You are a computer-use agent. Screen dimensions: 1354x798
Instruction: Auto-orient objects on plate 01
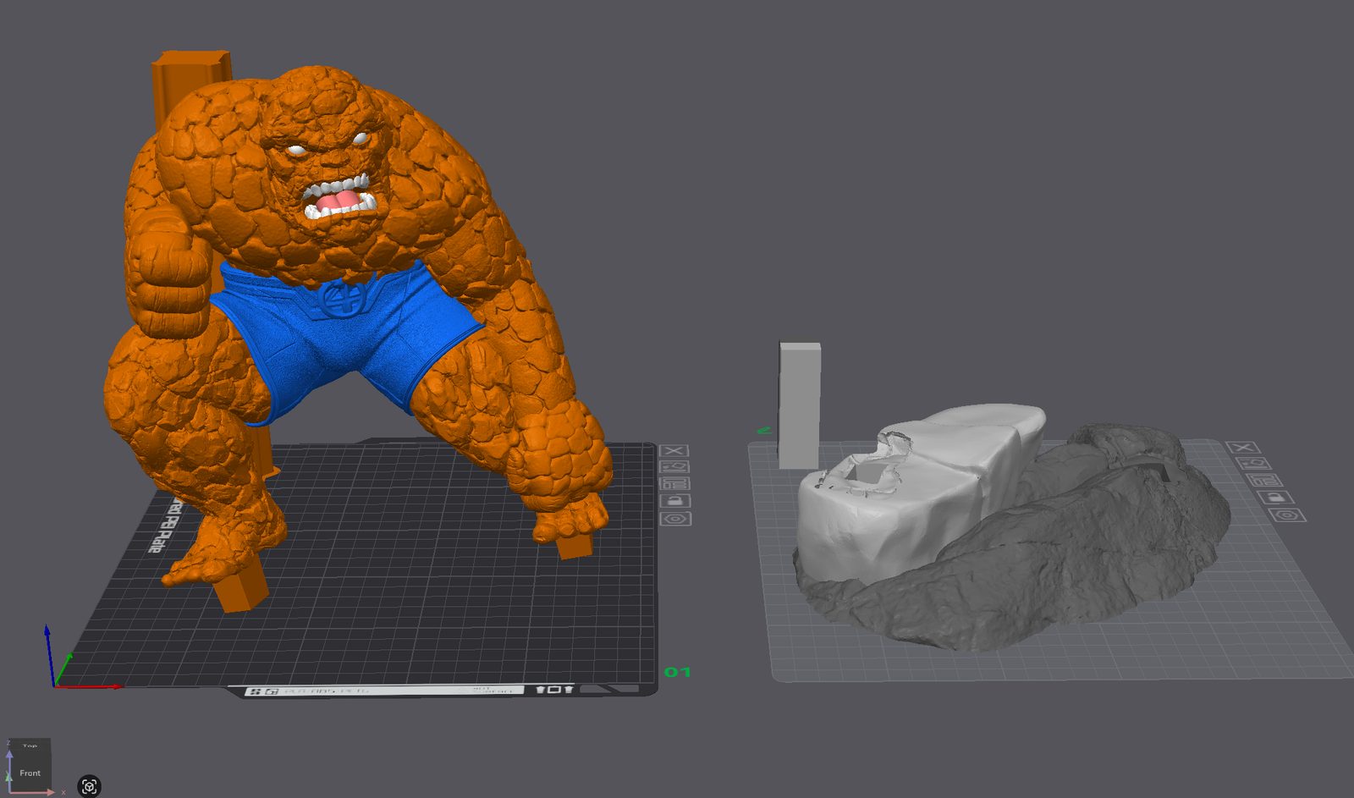coord(674,467)
